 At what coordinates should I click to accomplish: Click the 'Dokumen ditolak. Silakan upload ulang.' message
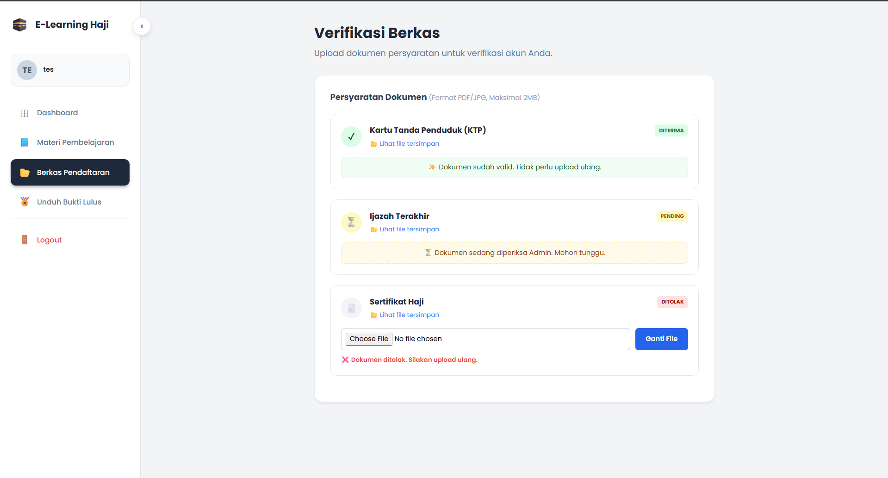coord(414,360)
